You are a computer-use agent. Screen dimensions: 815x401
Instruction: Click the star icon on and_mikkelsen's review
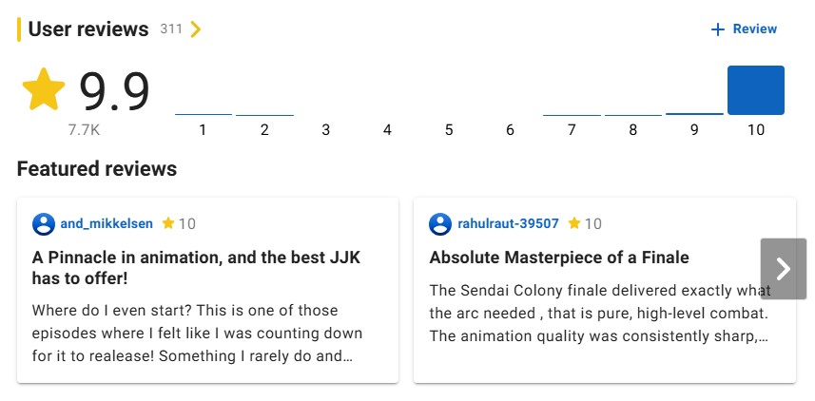click(x=168, y=223)
